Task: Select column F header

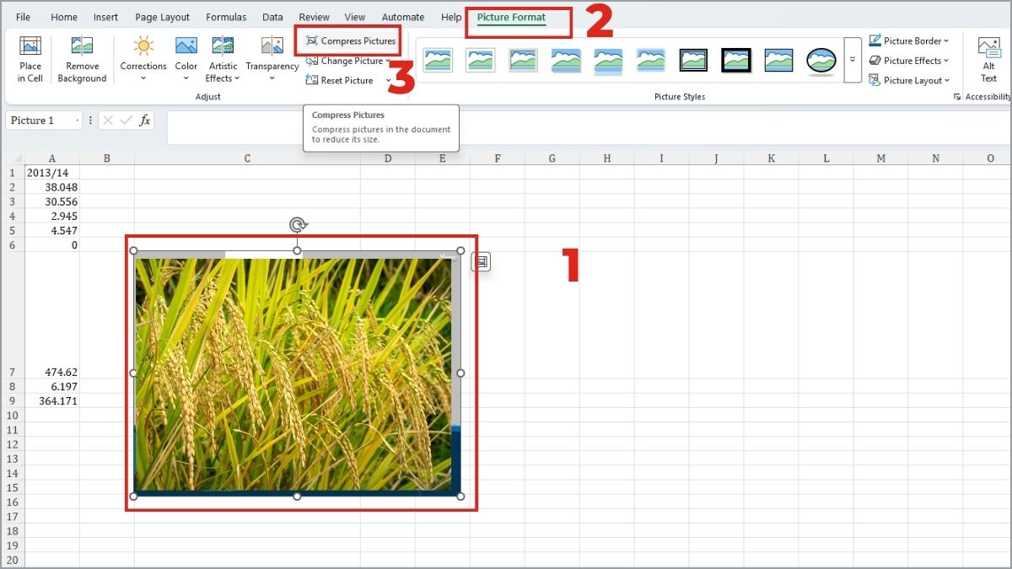Action: pos(498,158)
